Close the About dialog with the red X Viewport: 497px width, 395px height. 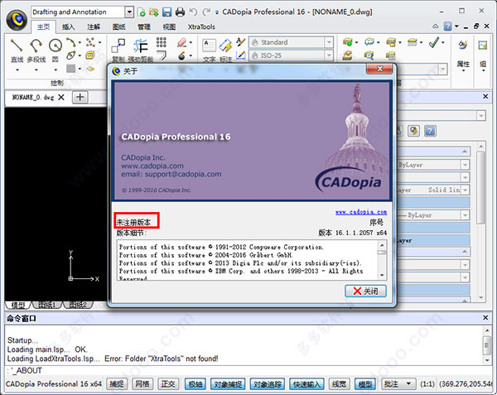(379, 69)
